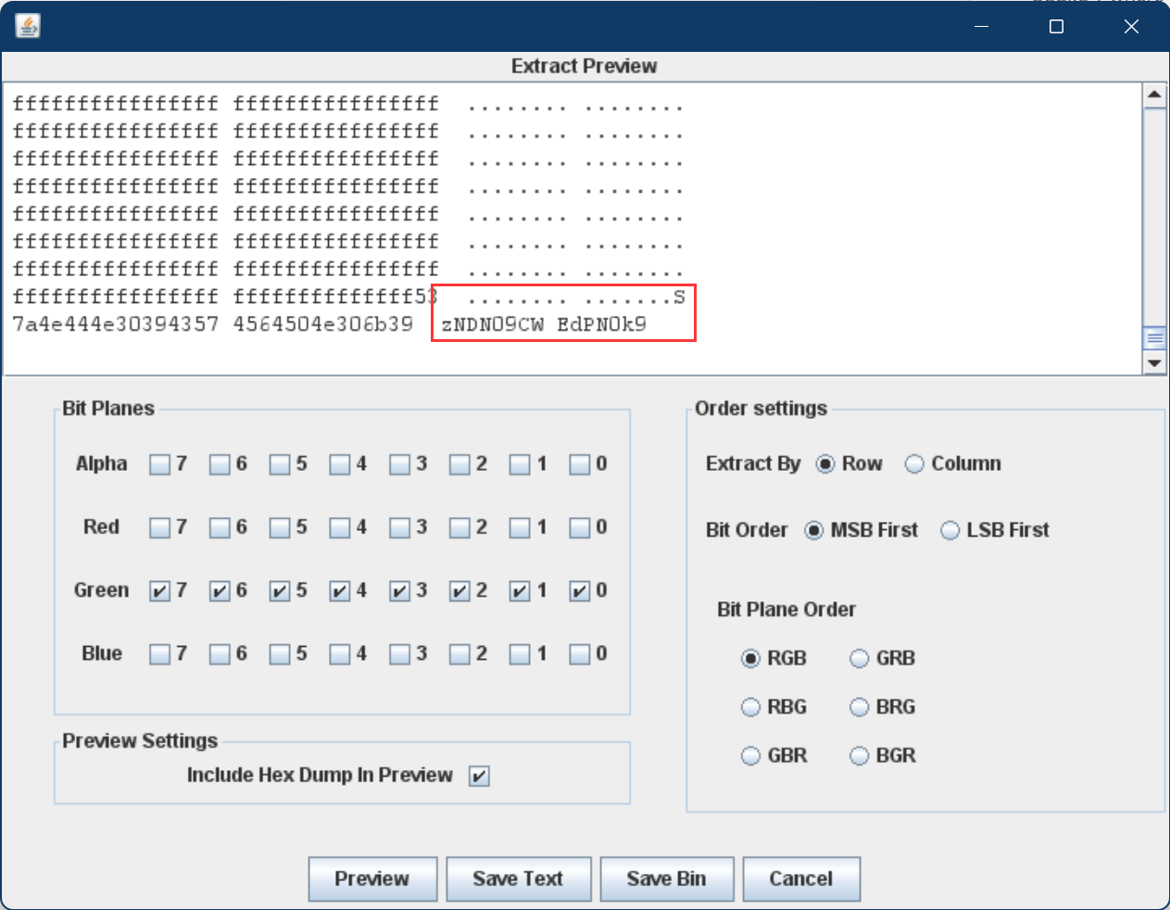
Task: Select BRG bit plane order
Action: (x=860, y=708)
